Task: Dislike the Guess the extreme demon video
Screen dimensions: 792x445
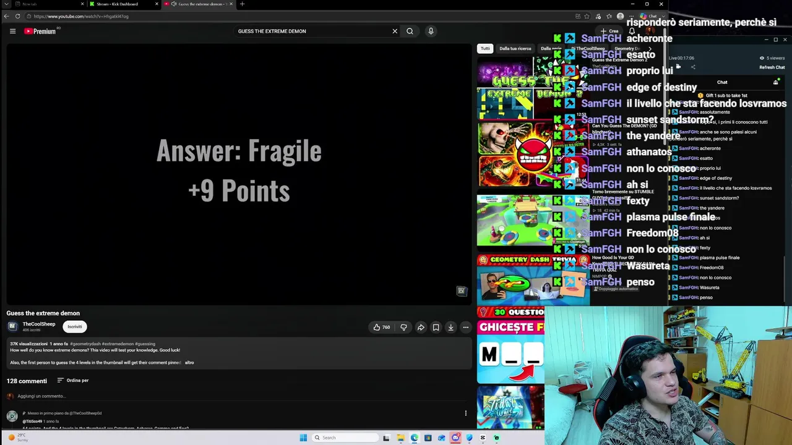Action: tap(403, 327)
